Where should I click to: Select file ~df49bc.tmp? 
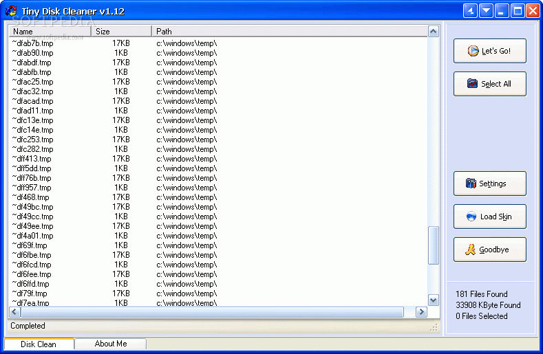click(33, 207)
